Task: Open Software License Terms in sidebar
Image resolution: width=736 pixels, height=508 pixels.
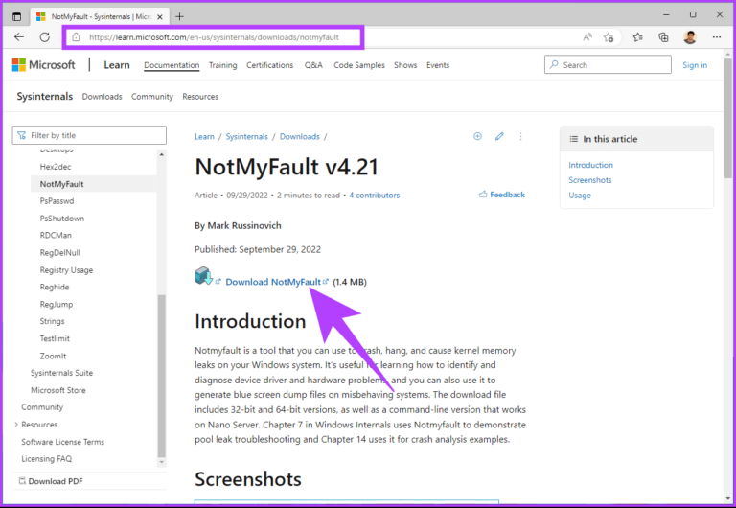Action: tap(63, 442)
